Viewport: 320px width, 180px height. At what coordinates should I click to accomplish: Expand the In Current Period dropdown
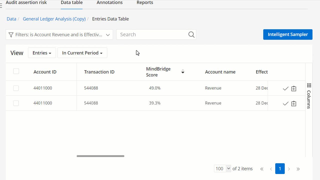click(82, 53)
